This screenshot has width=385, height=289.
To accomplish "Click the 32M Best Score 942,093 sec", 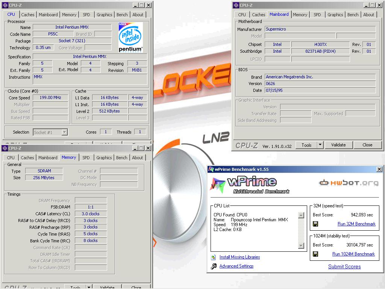I will [362, 215].
